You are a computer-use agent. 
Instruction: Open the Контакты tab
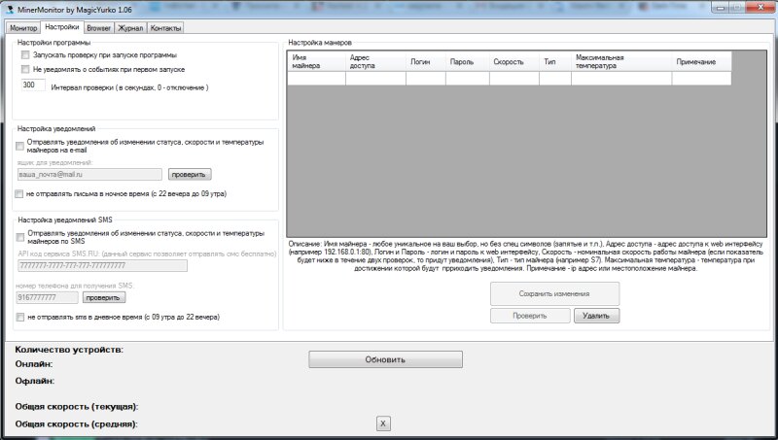pyautogui.click(x=165, y=28)
